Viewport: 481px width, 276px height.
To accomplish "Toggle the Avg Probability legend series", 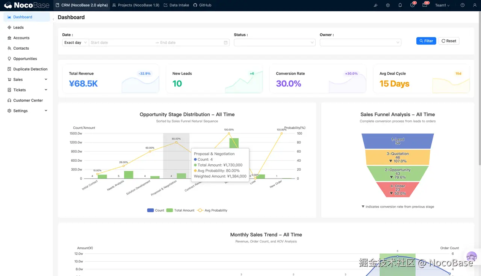I will (212, 210).
